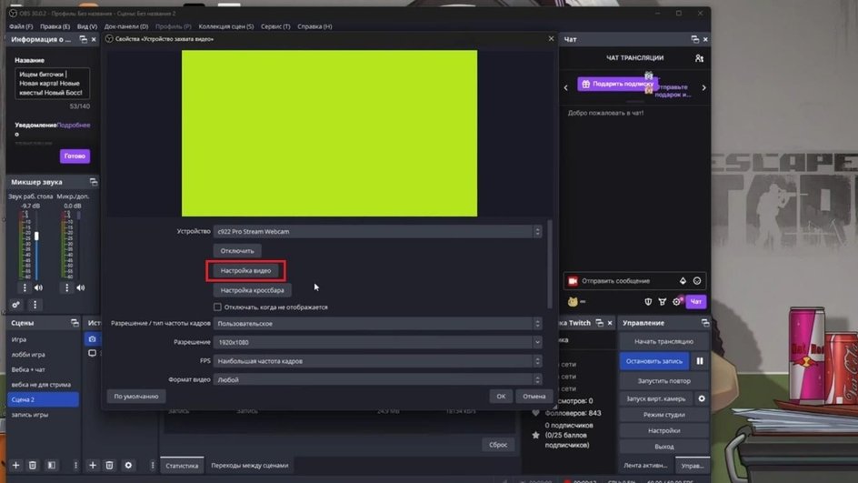The width and height of the screenshot is (858, 483).
Task: Open source properties gear icon
Action: 128,465
